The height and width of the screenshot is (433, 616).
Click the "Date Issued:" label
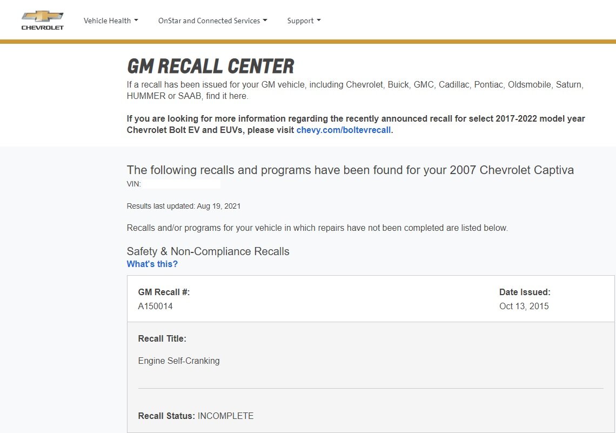(x=525, y=292)
